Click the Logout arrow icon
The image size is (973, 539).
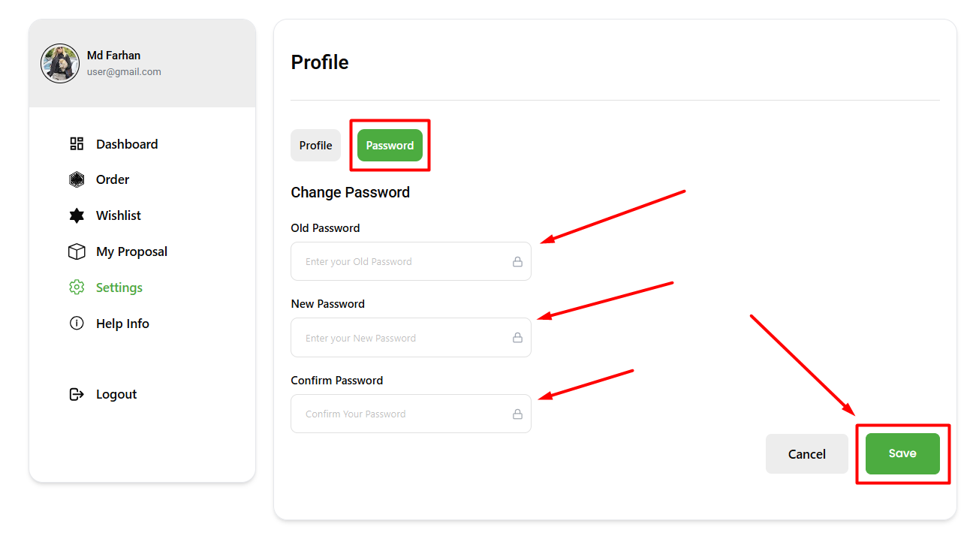77,394
